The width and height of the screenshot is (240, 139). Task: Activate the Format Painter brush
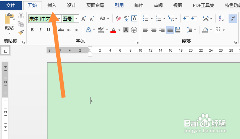coord(21,32)
